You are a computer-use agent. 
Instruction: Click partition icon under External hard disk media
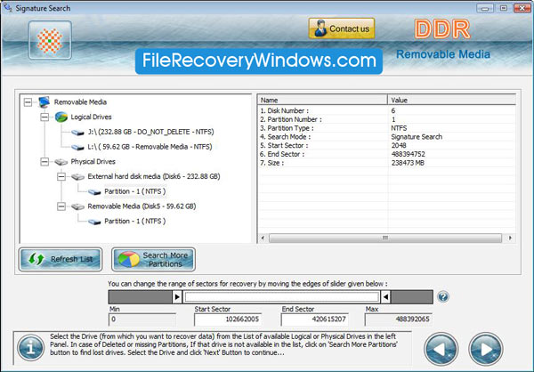tap(94, 192)
